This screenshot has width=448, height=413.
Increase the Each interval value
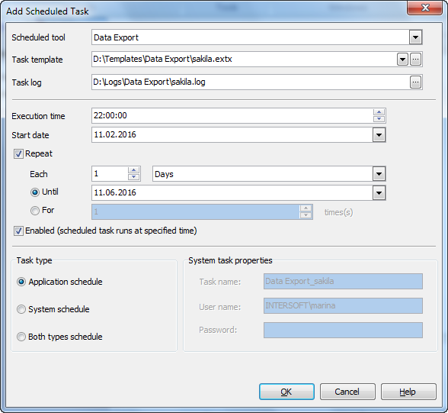pos(133,170)
